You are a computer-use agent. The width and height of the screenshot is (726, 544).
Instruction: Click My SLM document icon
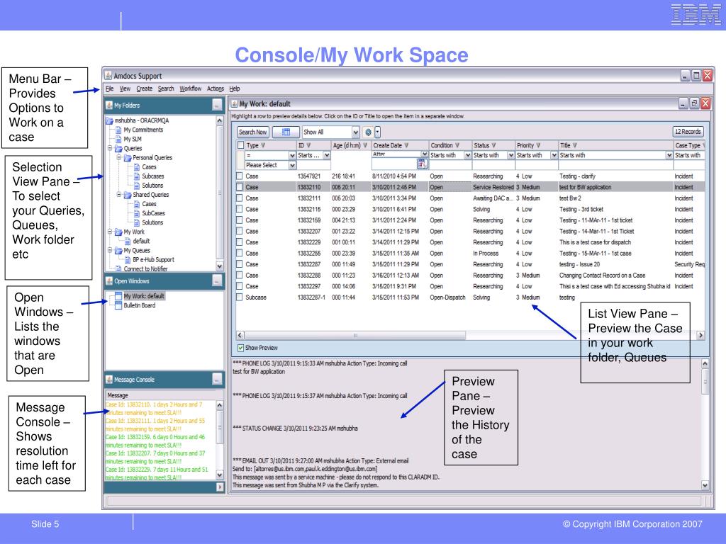coord(118,140)
